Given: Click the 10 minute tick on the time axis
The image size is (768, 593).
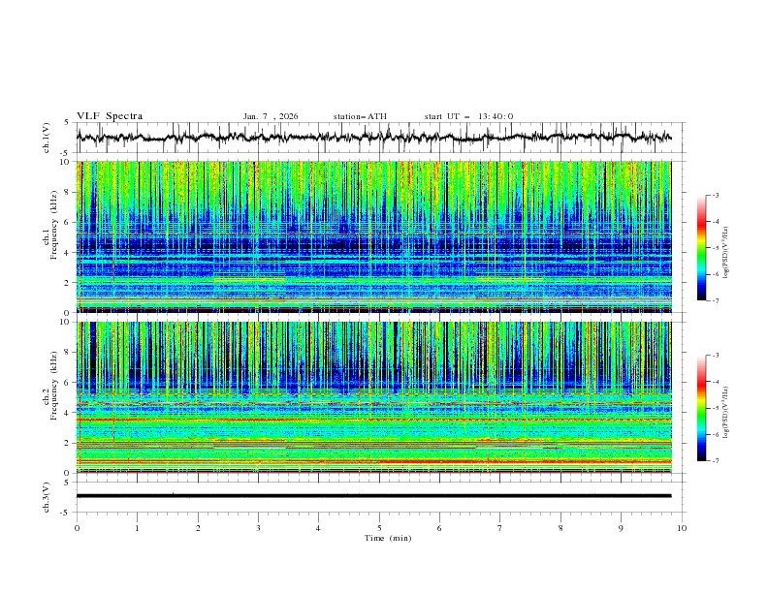Looking at the screenshot, I should tap(682, 528).
